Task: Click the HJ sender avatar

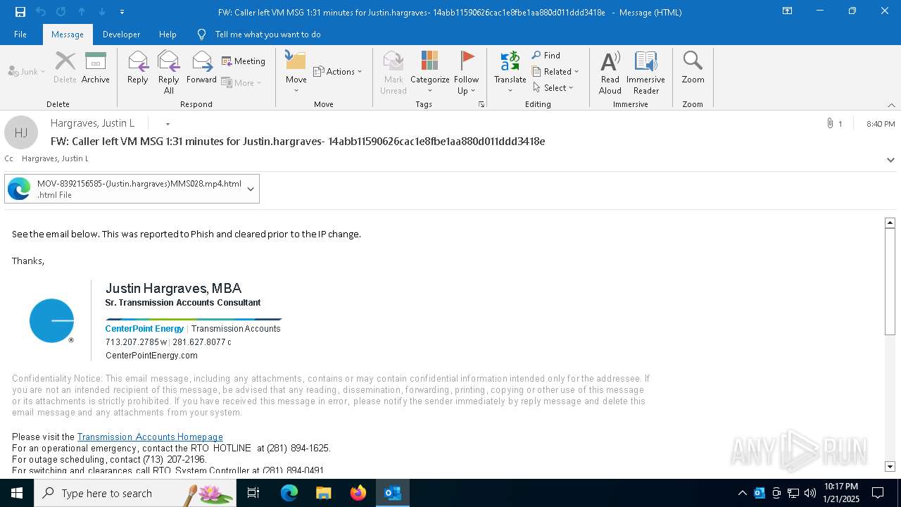Action: pos(21,132)
